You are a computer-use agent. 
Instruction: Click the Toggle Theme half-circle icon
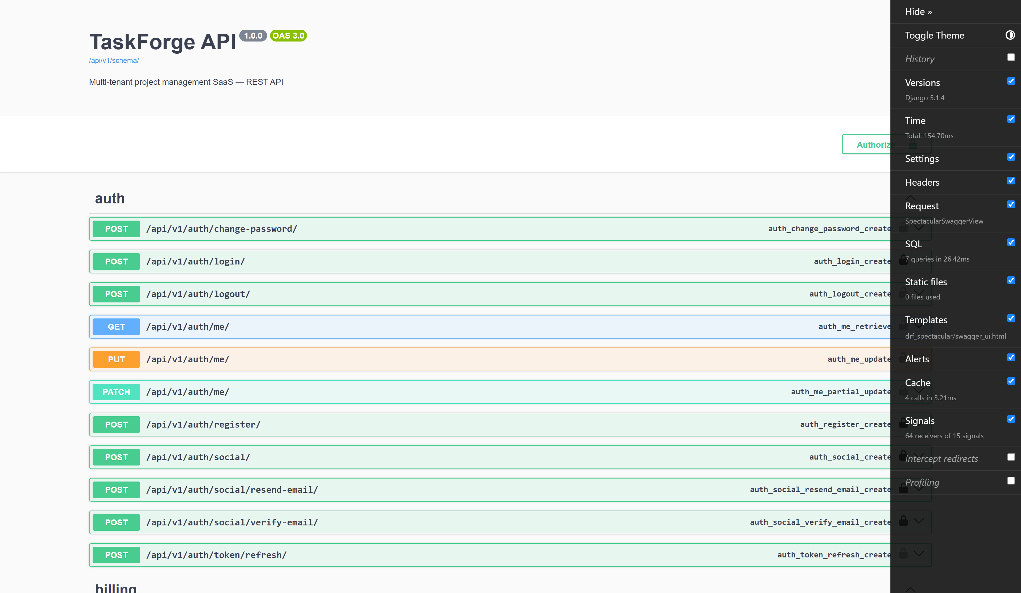pos(1010,35)
